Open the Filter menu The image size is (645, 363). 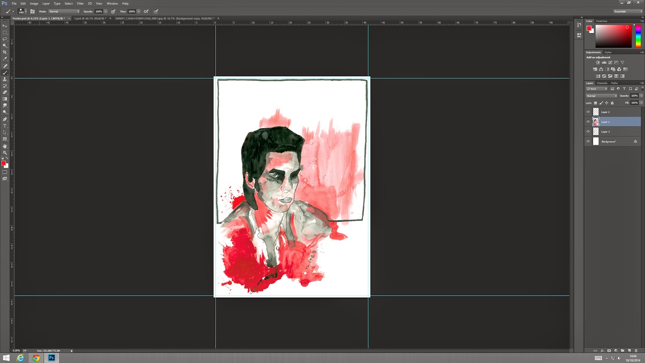click(x=80, y=3)
